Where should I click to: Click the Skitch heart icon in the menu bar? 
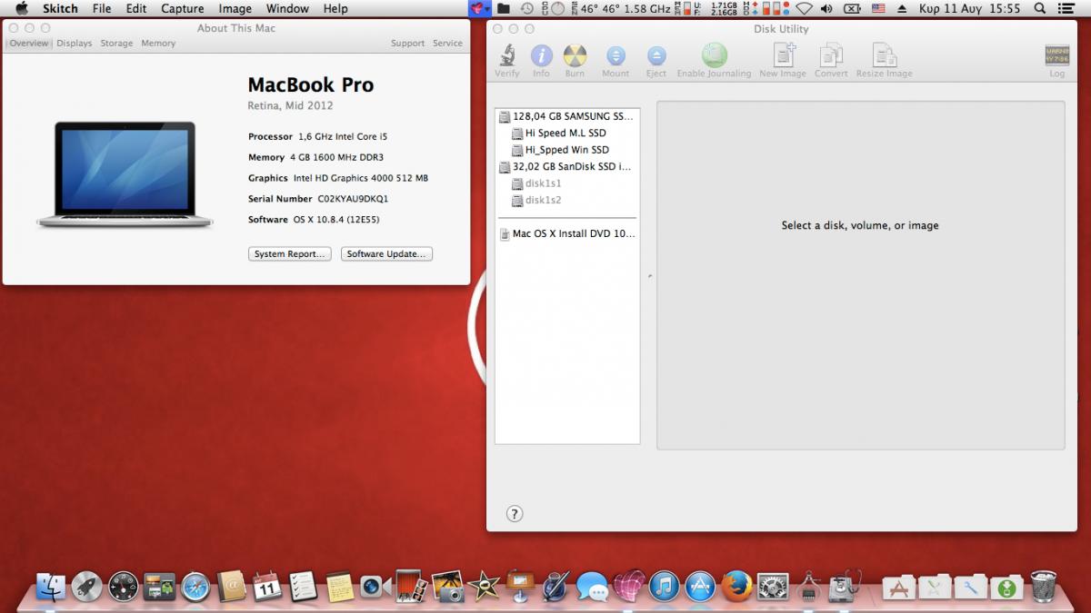tap(479, 8)
